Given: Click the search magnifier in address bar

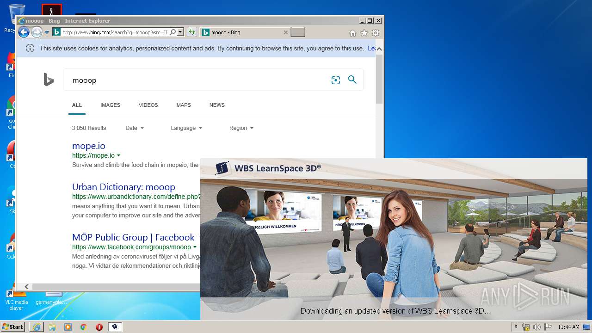Looking at the screenshot, I should tap(173, 32).
